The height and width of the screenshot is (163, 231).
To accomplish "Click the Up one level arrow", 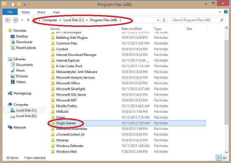I will pos(28,20).
